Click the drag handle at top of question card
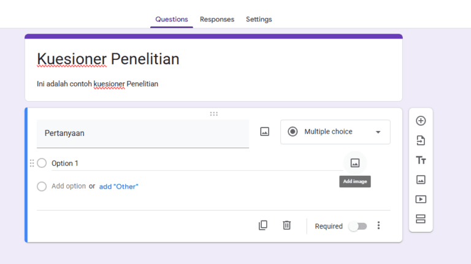 213,114
